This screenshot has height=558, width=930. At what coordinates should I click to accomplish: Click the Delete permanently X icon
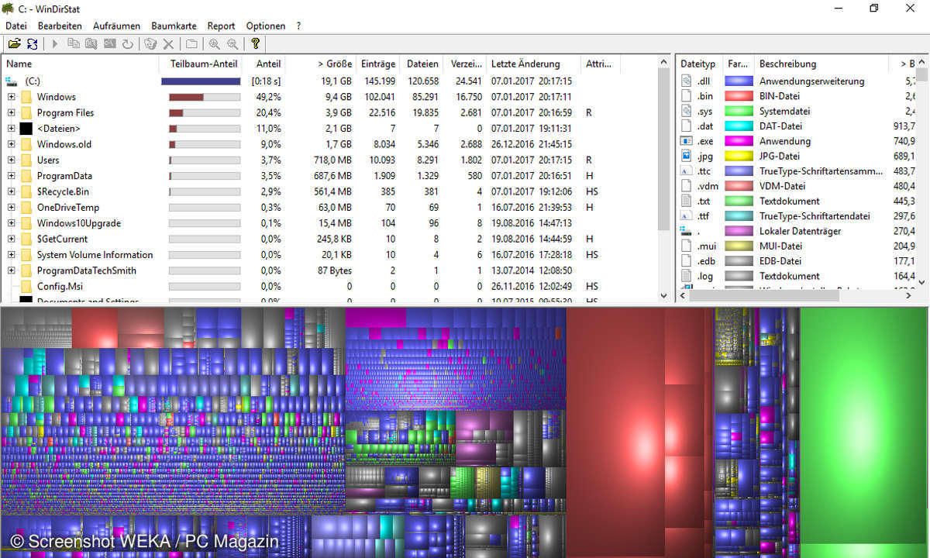[168, 44]
